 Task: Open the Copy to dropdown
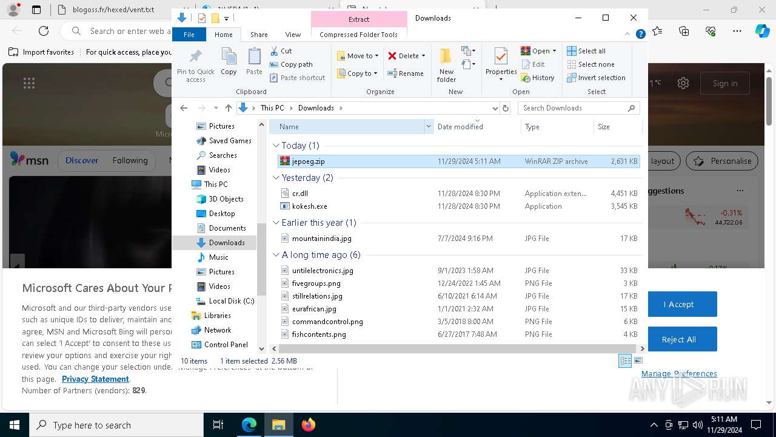coord(358,73)
